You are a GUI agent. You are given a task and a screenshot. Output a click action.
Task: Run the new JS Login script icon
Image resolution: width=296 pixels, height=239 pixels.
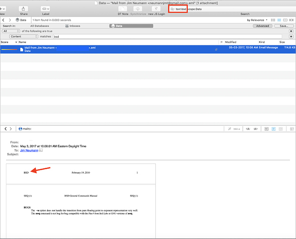coord(156,9)
